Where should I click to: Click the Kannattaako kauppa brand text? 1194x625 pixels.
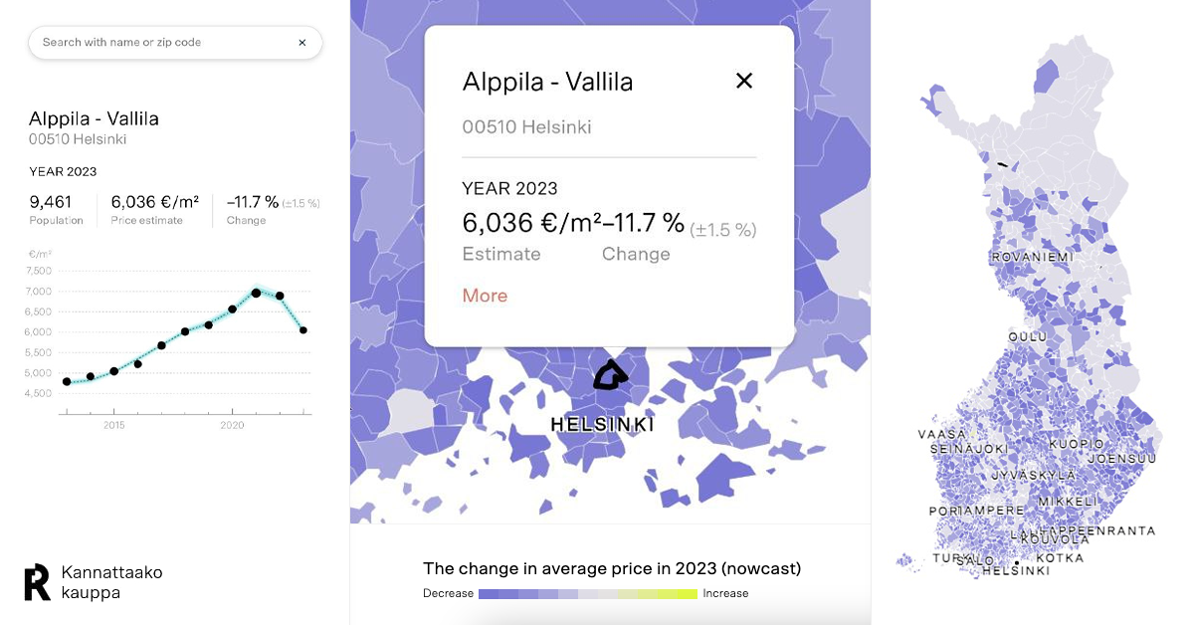coord(111,582)
